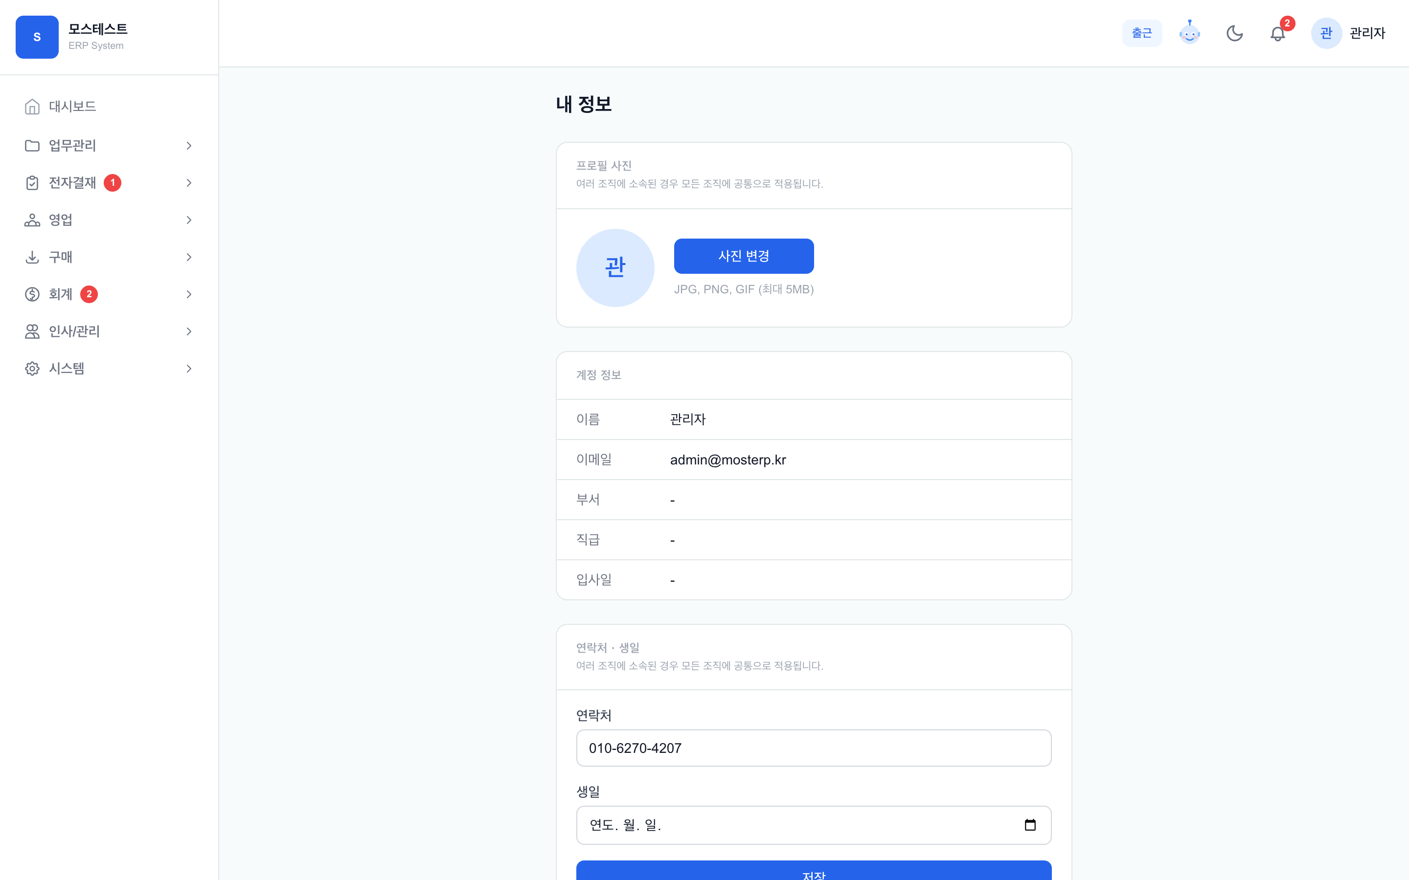Click the 업무관리 folder icon
The width and height of the screenshot is (1409, 880).
[32, 146]
